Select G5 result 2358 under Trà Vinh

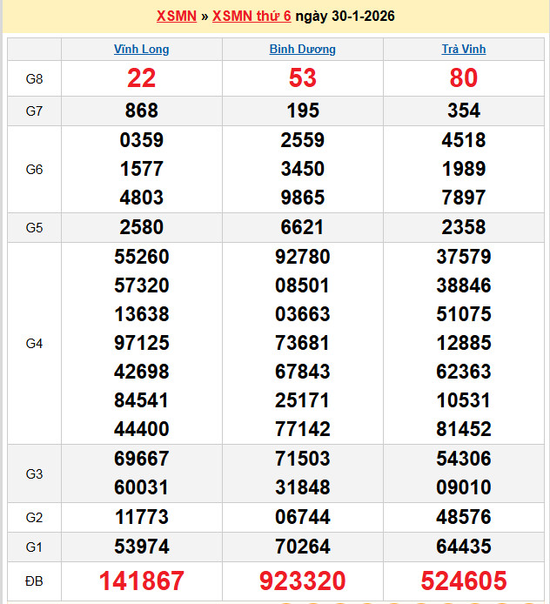(463, 228)
